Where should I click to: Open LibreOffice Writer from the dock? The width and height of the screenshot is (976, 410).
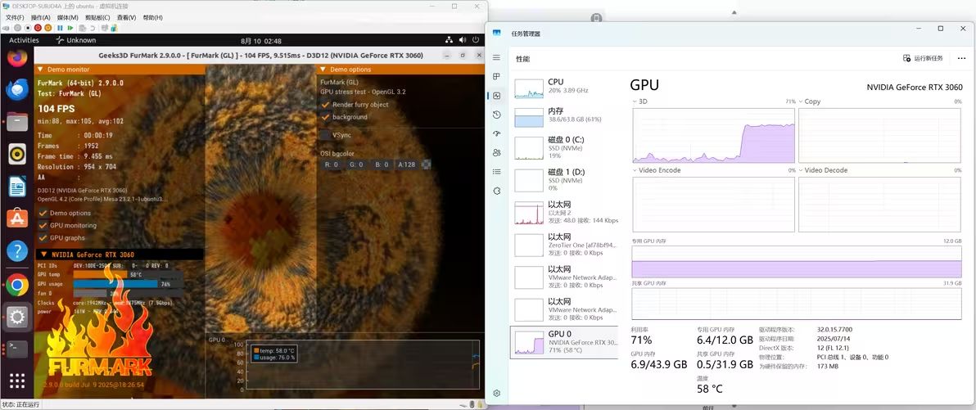tap(17, 186)
